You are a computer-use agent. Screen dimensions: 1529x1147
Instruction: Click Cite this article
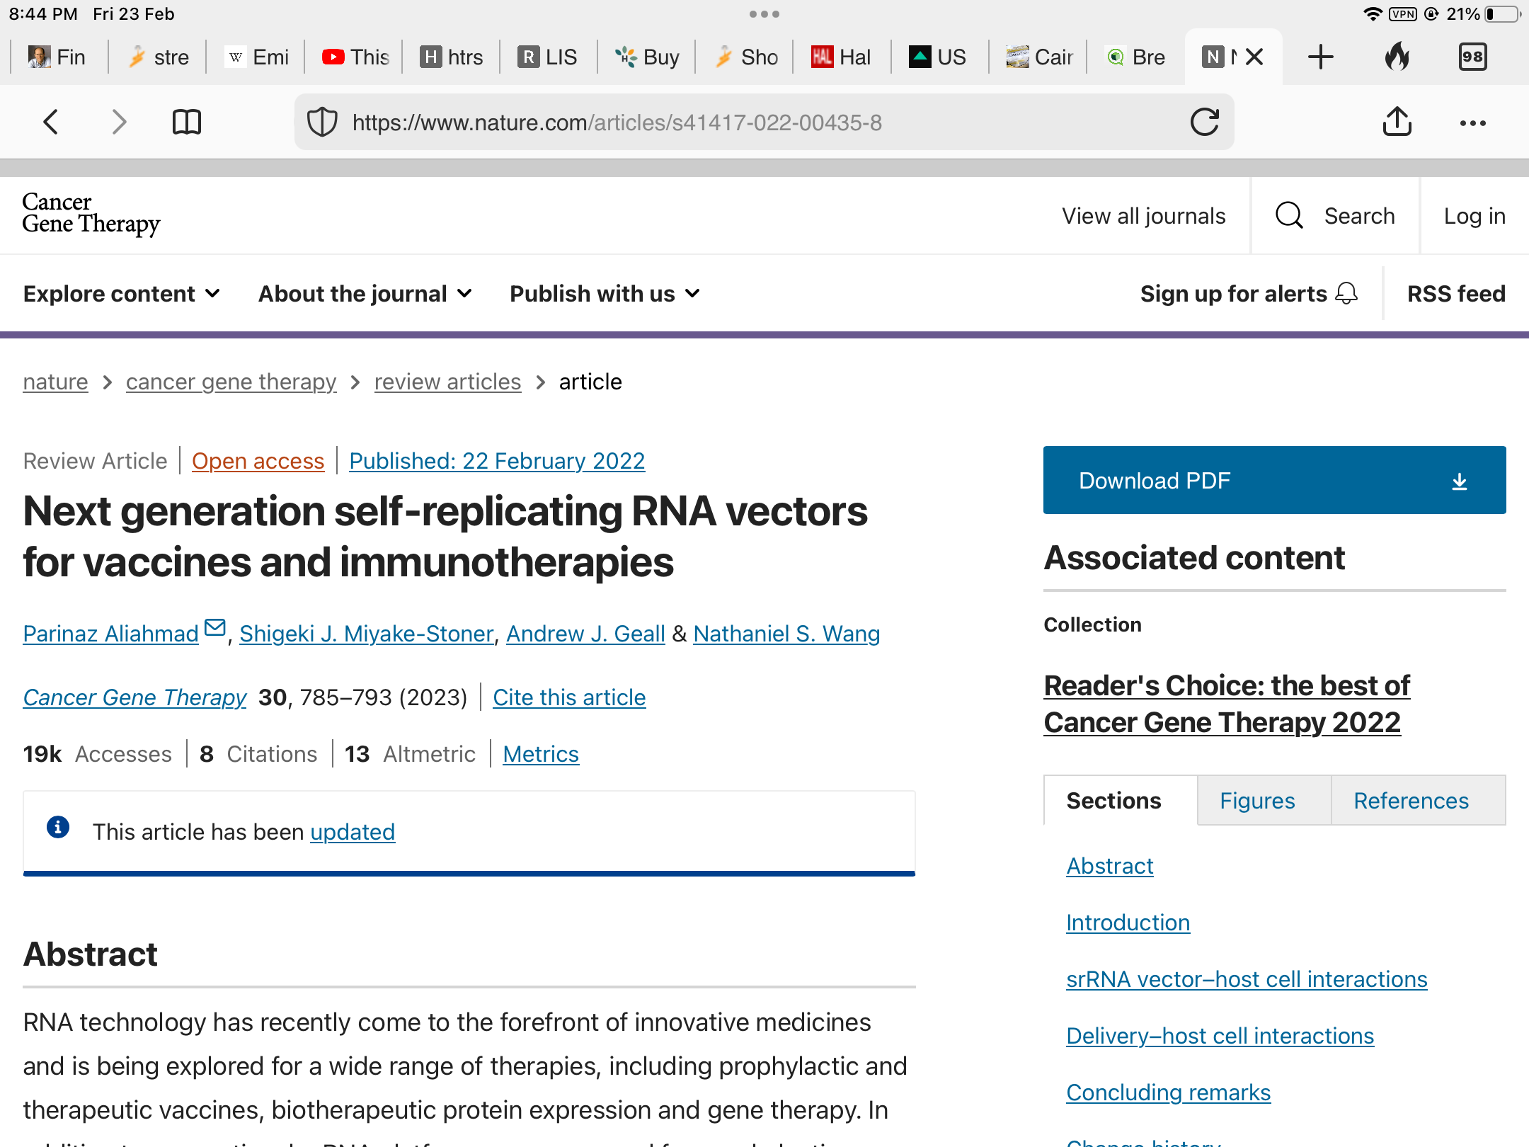click(x=569, y=697)
